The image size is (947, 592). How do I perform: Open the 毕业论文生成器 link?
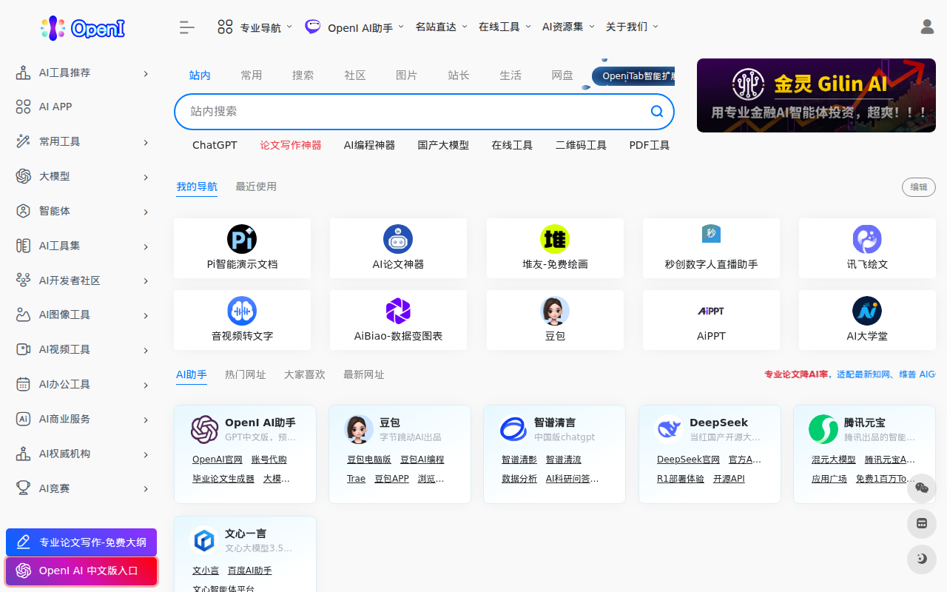tap(223, 479)
